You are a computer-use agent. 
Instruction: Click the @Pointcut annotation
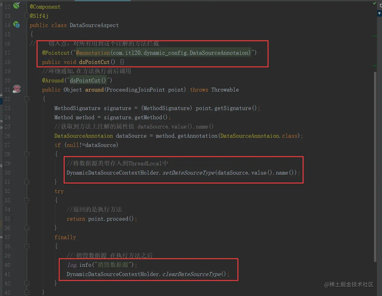(x=56, y=53)
